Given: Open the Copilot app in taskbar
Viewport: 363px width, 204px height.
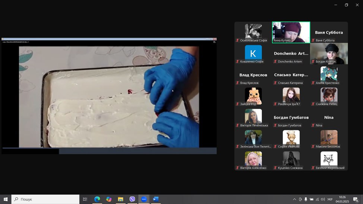Looking at the screenshot, I should 109,199.
